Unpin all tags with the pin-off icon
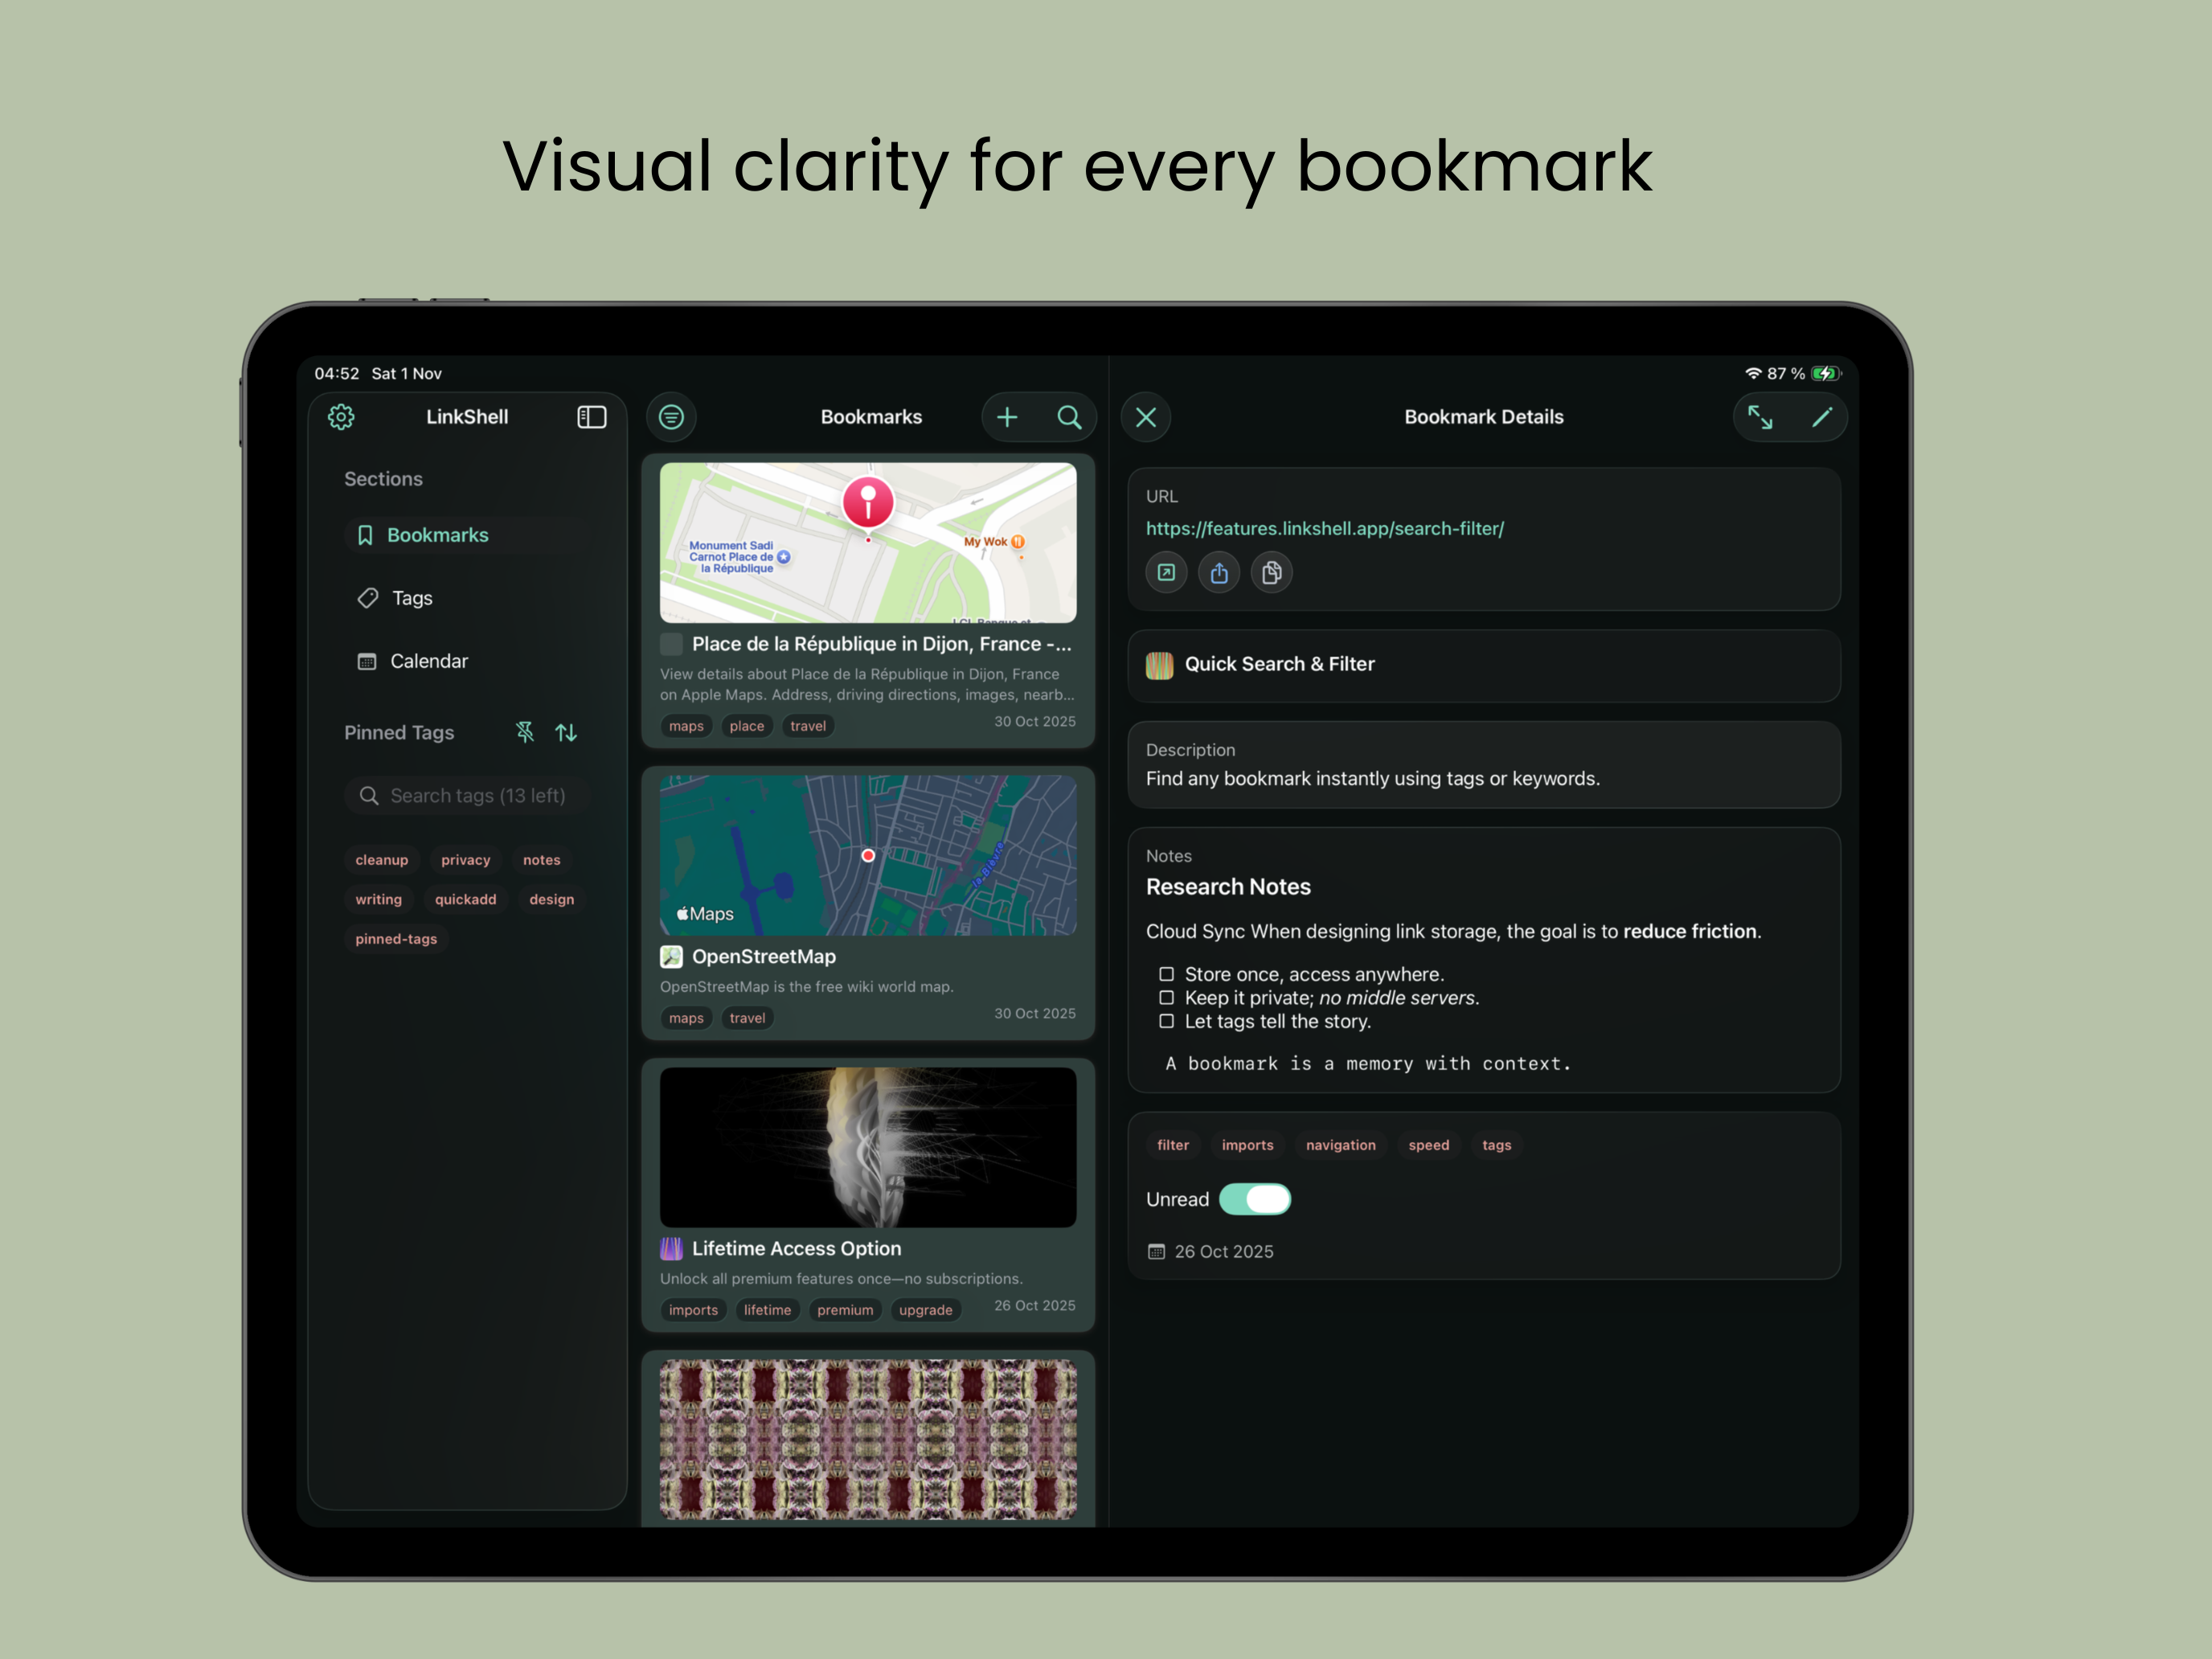 tap(524, 732)
